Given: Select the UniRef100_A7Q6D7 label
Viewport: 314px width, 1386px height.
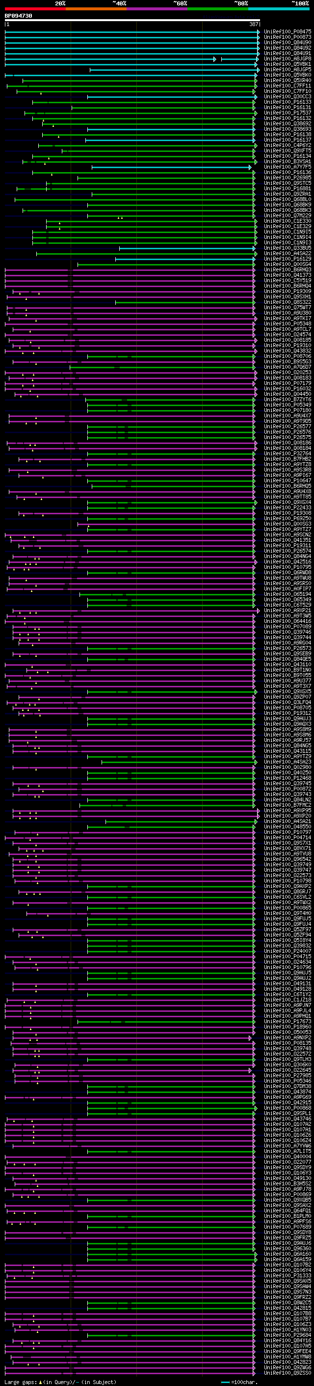Looking at the screenshot, I should [x=288, y=367].
